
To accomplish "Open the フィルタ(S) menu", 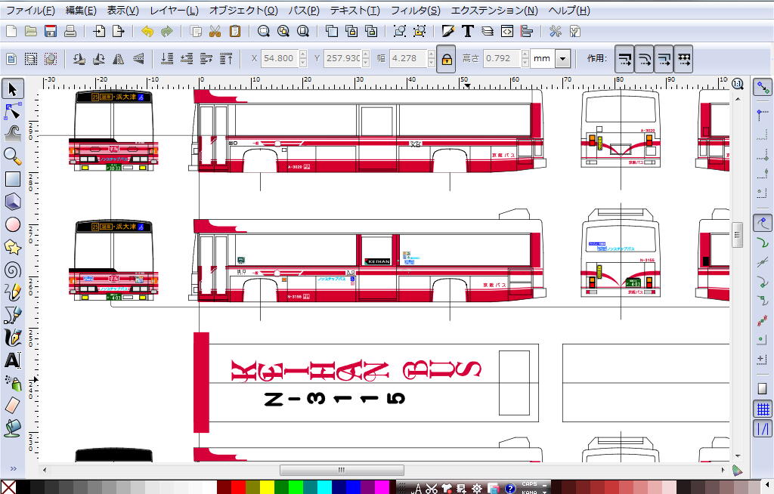I will (415, 11).
